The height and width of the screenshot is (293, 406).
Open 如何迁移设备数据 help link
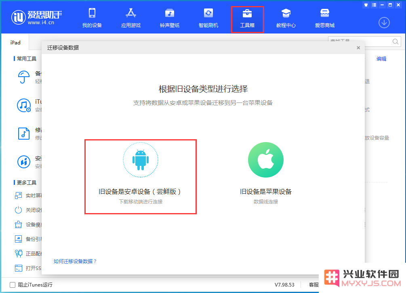pyautogui.click(x=75, y=261)
